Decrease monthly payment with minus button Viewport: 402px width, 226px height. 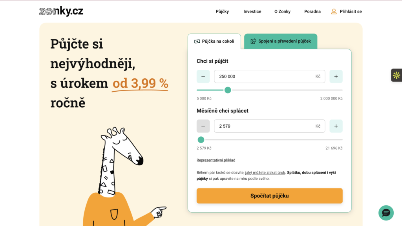click(203, 126)
